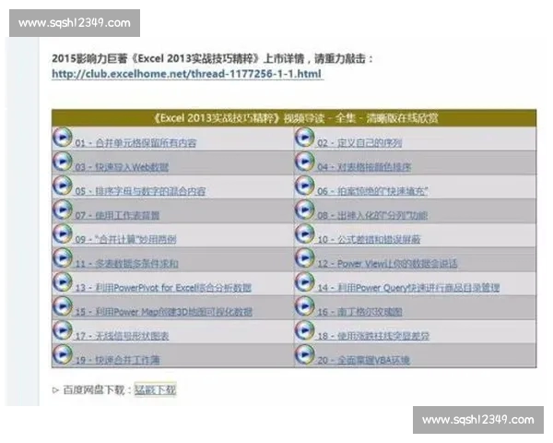This screenshot has width=553, height=443.
Task: Open the 06 快速填充 video link
Action: (372, 191)
